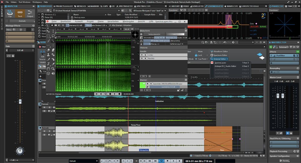
Task: Click the Mosquitos marker label on timeline
Action: click(144, 150)
